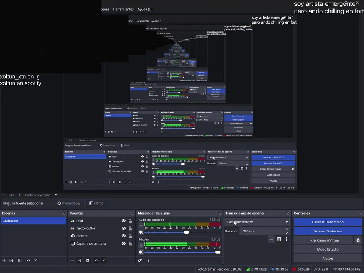The image size is (364, 273).
Task: Open Ajustes settings button
Action: [328, 258]
